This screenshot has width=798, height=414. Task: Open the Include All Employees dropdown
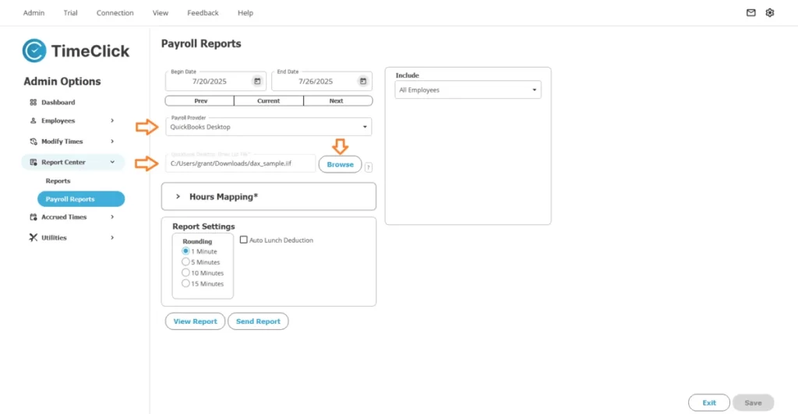click(468, 90)
